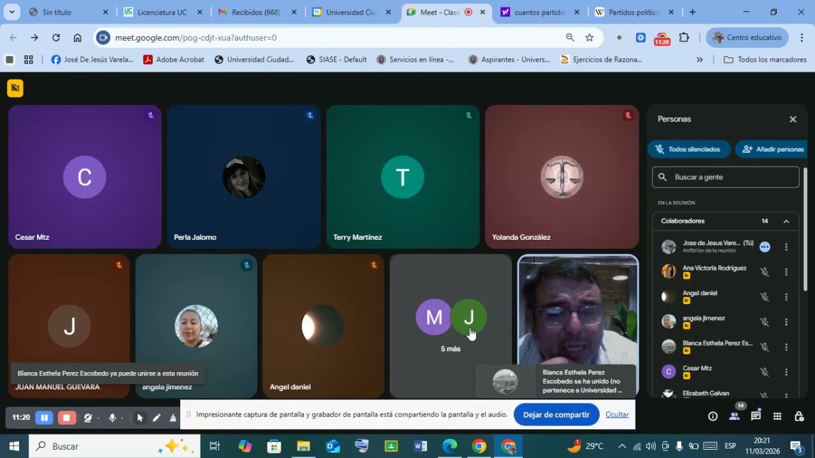This screenshot has width=815, height=458.
Task: Switch to Universidad Ciu calendar tab
Action: [351, 12]
